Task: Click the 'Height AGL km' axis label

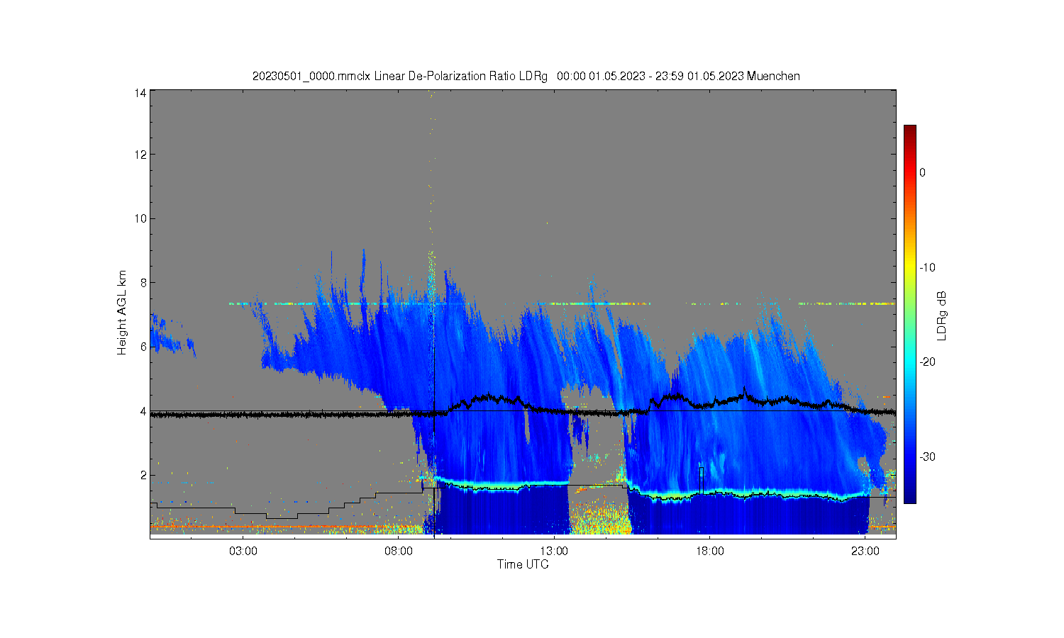Action: pyautogui.click(x=122, y=313)
